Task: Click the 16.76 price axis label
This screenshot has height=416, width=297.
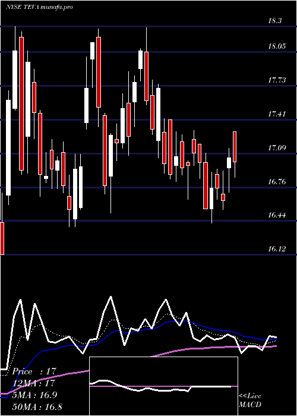Action: 277,182
